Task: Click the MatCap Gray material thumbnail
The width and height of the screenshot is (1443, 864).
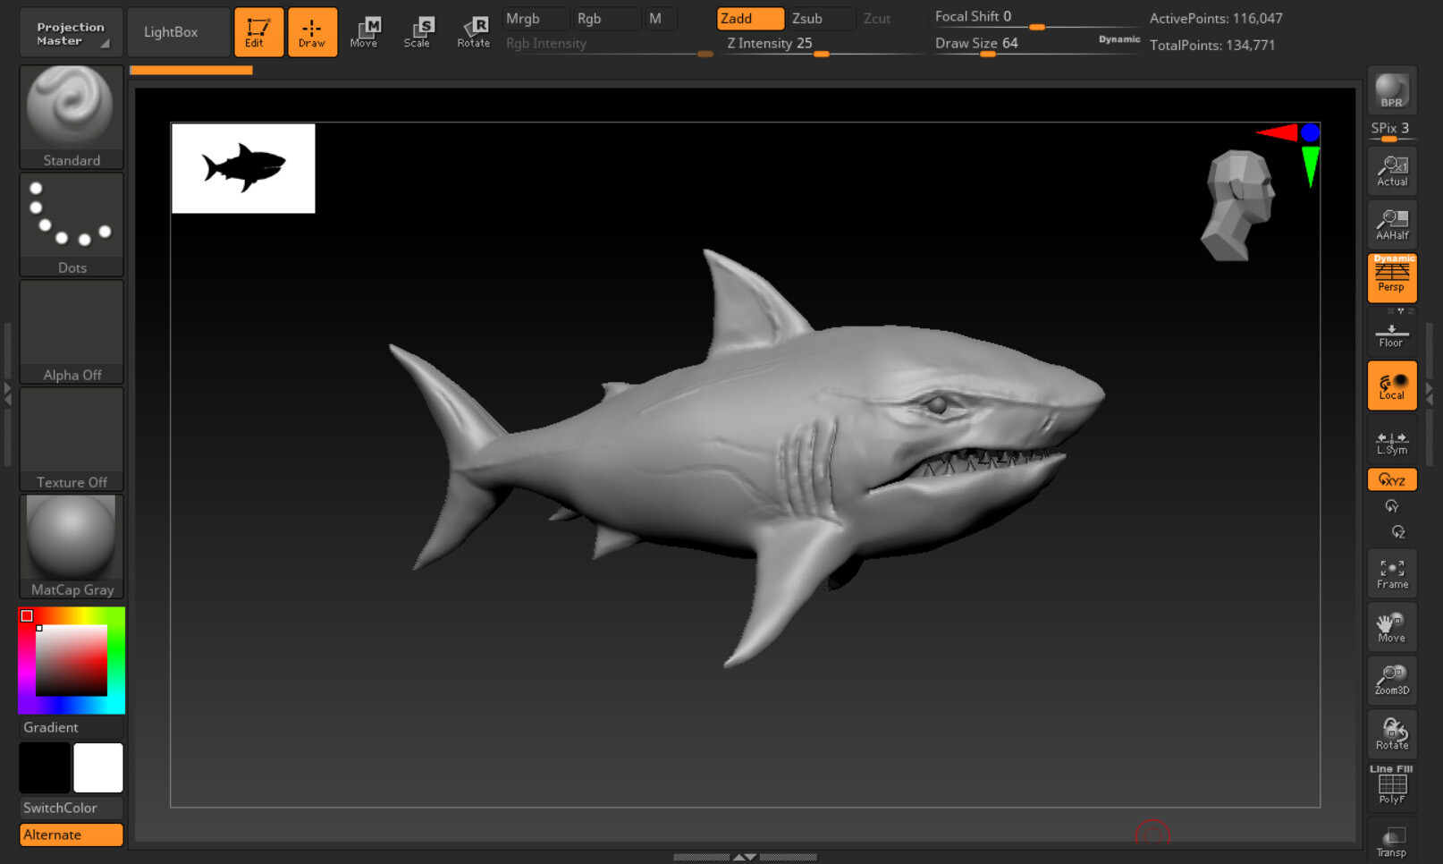Action: [71, 539]
